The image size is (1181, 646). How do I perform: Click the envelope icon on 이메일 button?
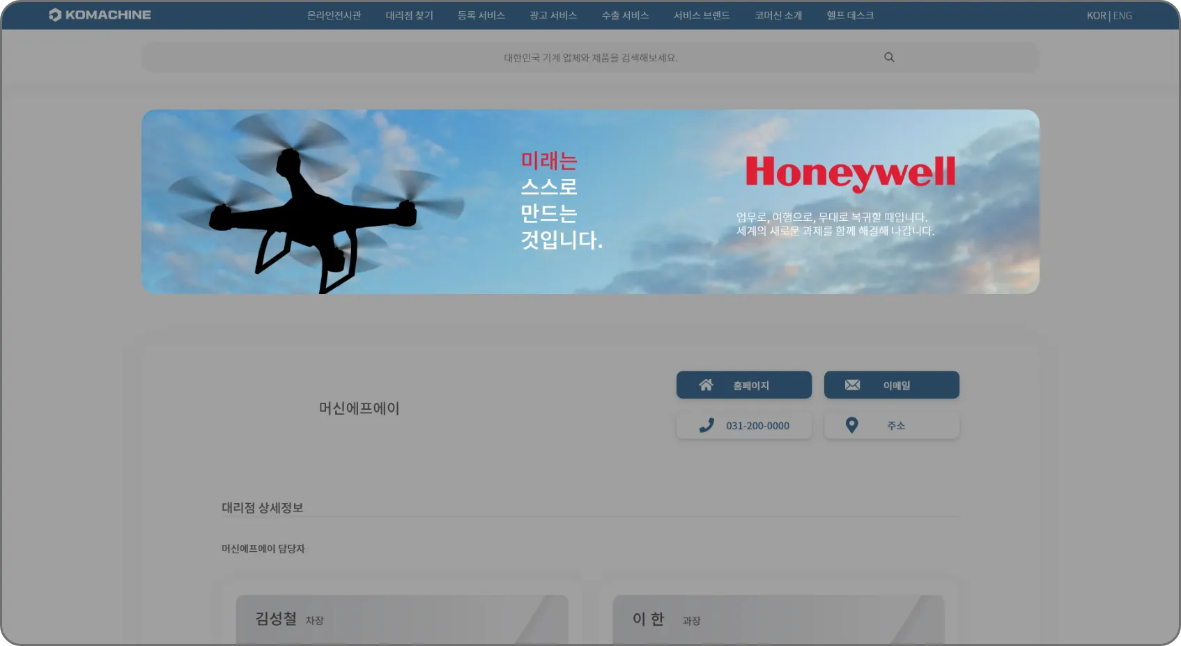[852, 385]
